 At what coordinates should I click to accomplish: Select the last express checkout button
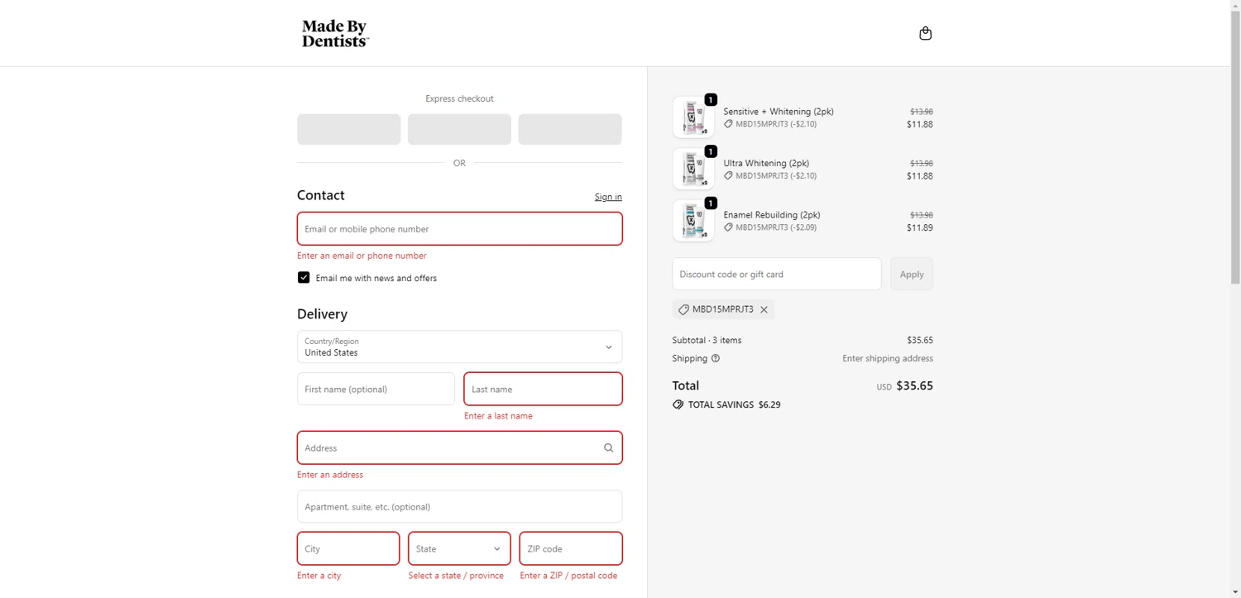pos(570,129)
